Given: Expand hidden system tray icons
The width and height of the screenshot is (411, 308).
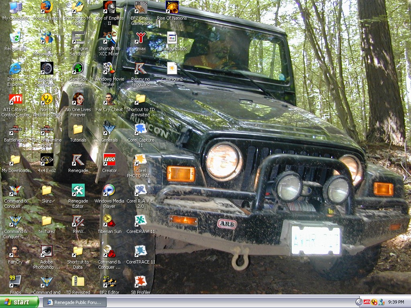Looking at the screenshot, I should tap(359, 302).
